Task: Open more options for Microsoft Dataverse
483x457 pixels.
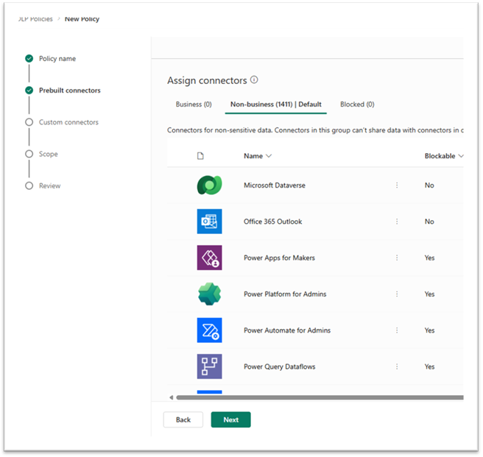Action: click(397, 185)
